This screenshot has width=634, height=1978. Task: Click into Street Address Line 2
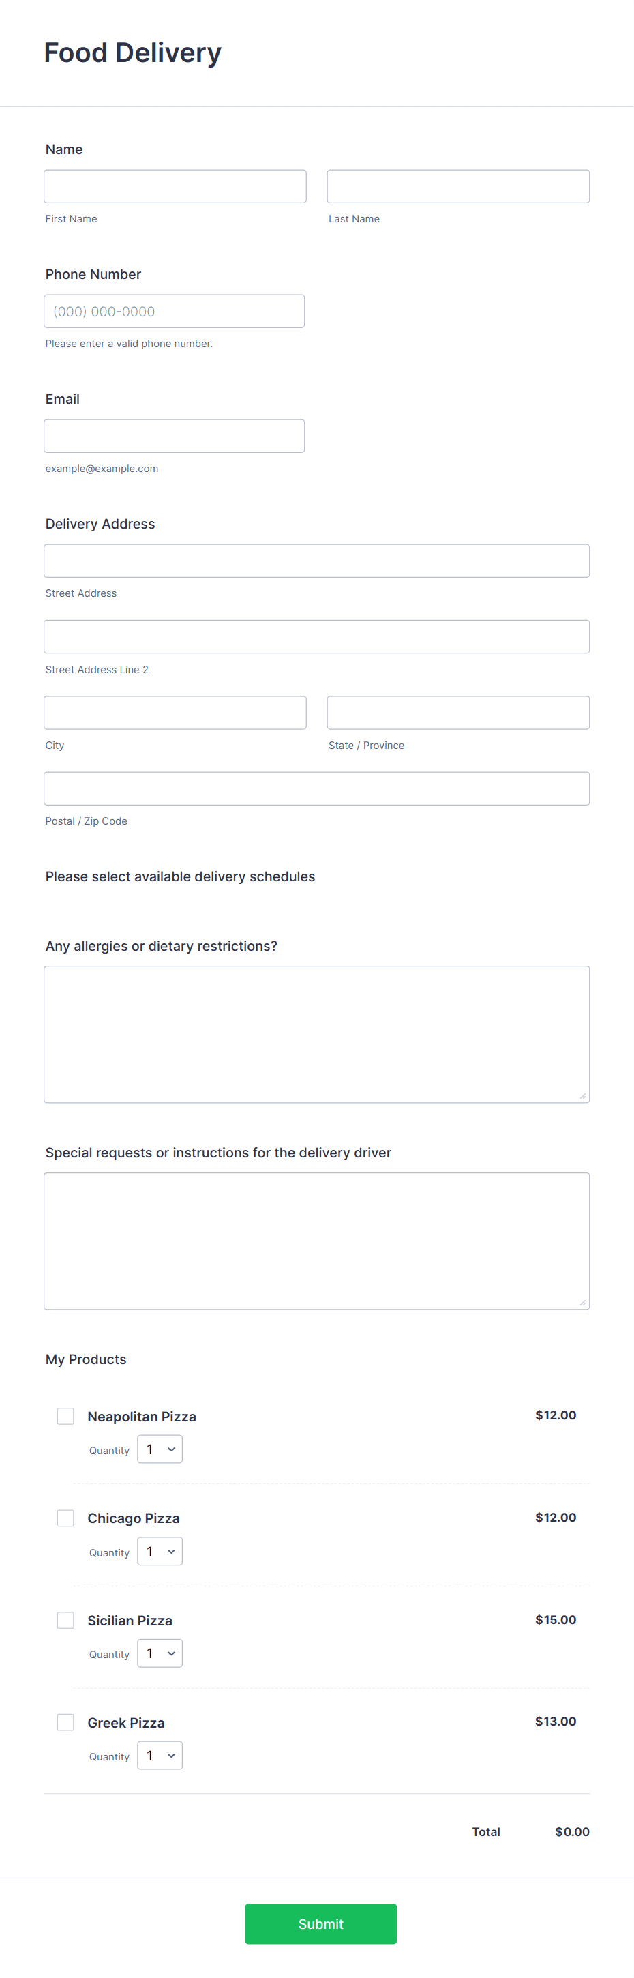[x=316, y=636]
